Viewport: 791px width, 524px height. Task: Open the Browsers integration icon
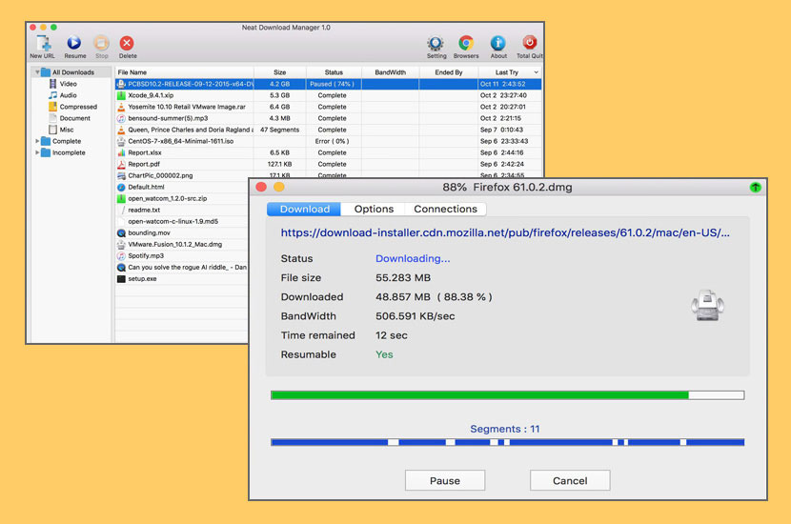click(466, 44)
